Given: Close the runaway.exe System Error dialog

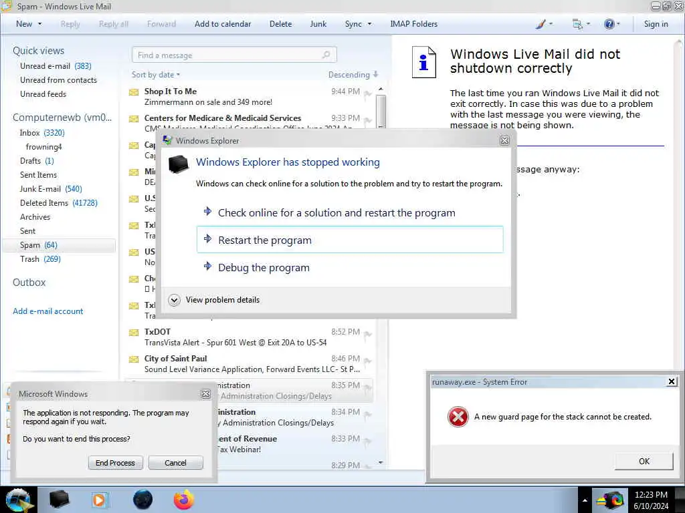Looking at the screenshot, I should [x=672, y=381].
